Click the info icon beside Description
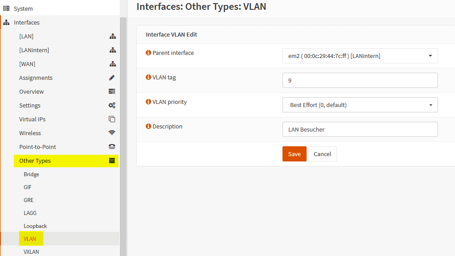This screenshot has height=256, width=455. (x=149, y=126)
